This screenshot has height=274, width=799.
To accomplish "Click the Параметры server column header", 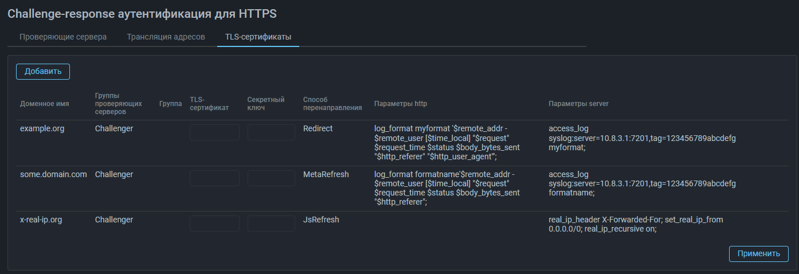I will click(x=578, y=104).
